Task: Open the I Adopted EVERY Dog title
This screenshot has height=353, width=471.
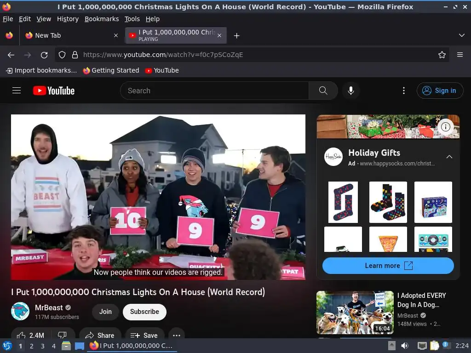Action: tap(421, 300)
